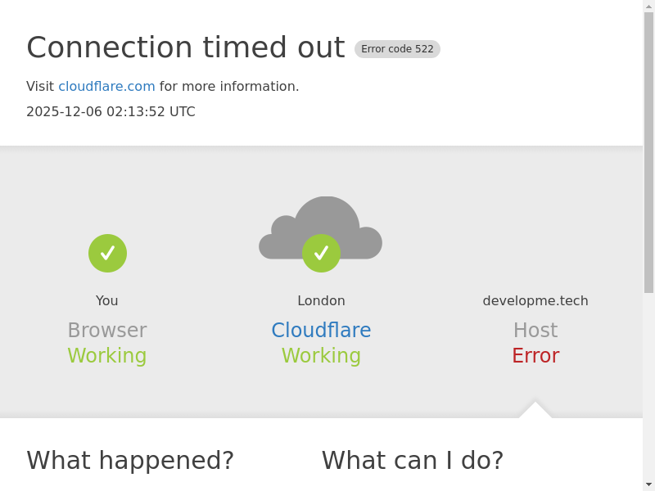This screenshot has width=655, height=491.
Task: Click the vertical scrollbar thumb
Action: (x=648, y=151)
